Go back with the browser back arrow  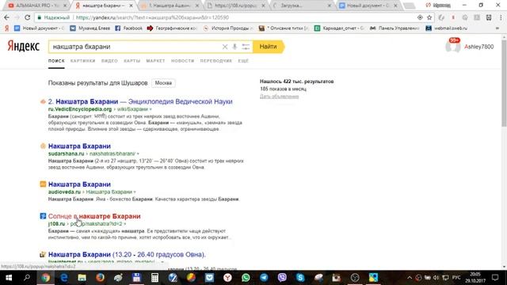pos(7,17)
